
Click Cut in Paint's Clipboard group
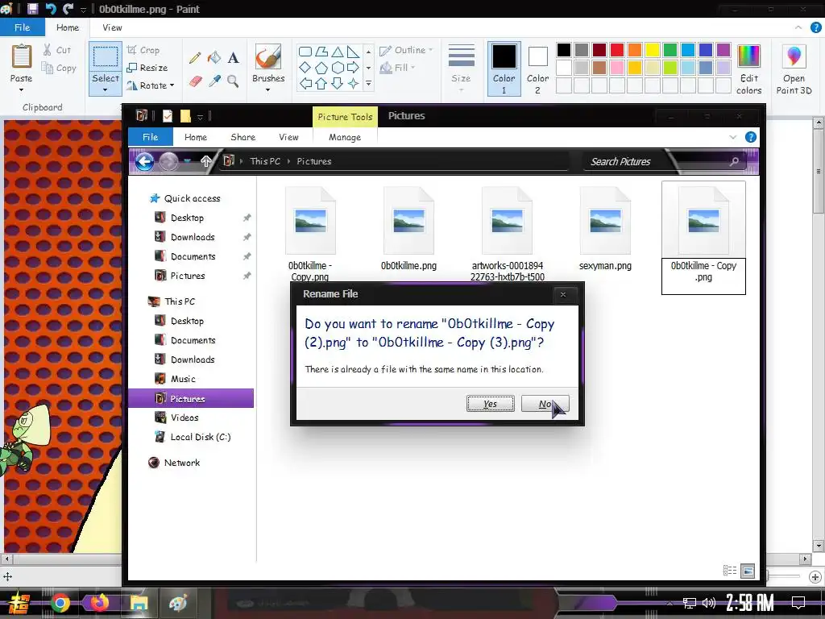(x=57, y=50)
